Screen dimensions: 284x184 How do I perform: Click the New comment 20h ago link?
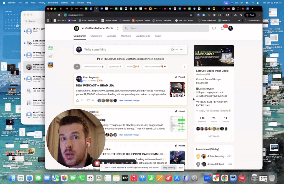tap(129, 100)
